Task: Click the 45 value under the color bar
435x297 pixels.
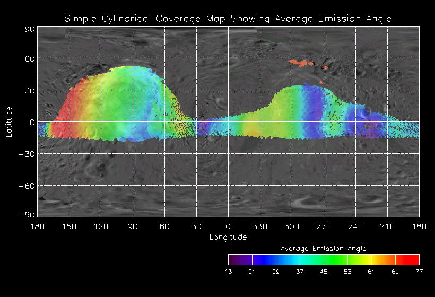Action: pos(324,272)
